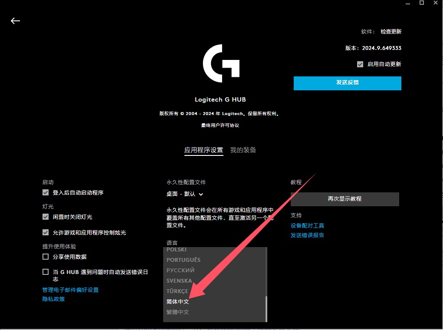Enable 分享使用数据 checkbox
The height and width of the screenshot is (330, 443).
[46, 257]
